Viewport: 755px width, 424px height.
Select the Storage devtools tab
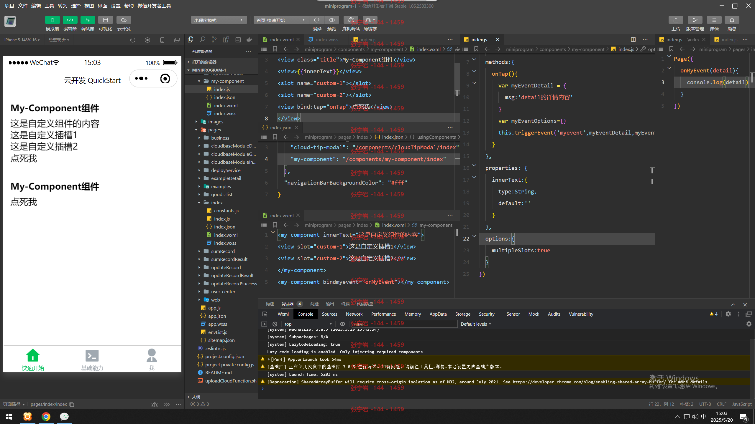click(x=463, y=314)
